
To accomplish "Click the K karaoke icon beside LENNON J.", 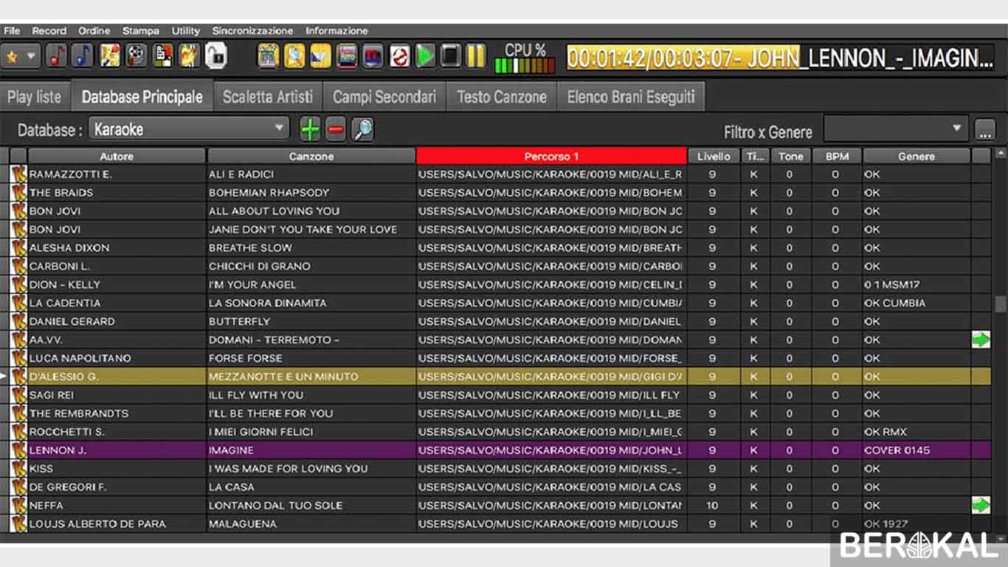I will [x=19, y=450].
